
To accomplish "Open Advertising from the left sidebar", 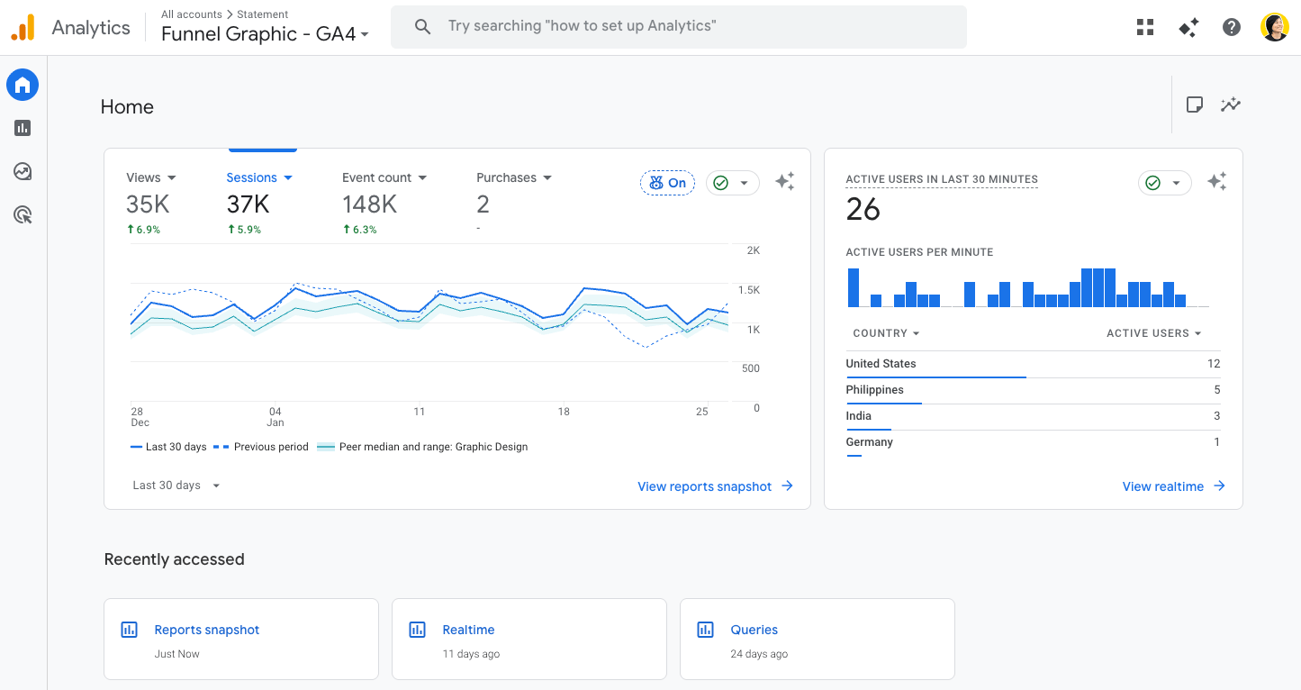I will pos(22,214).
